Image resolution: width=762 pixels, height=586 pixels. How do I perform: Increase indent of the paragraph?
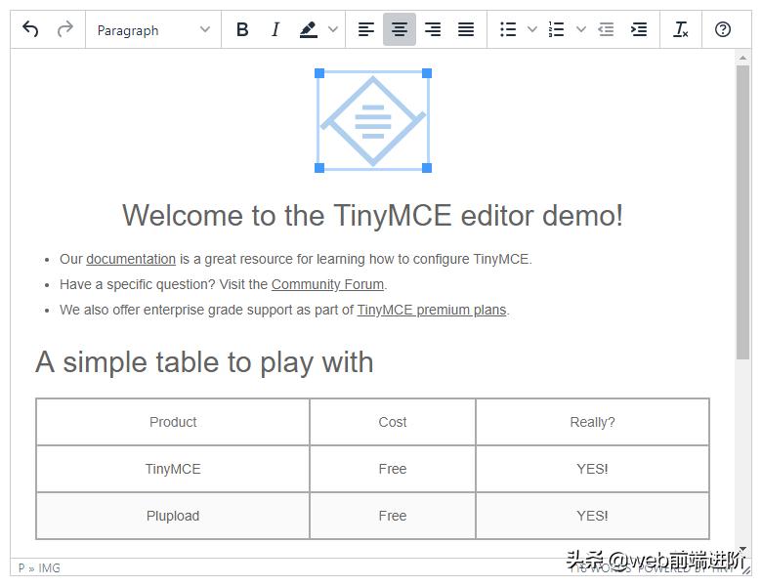coord(639,29)
